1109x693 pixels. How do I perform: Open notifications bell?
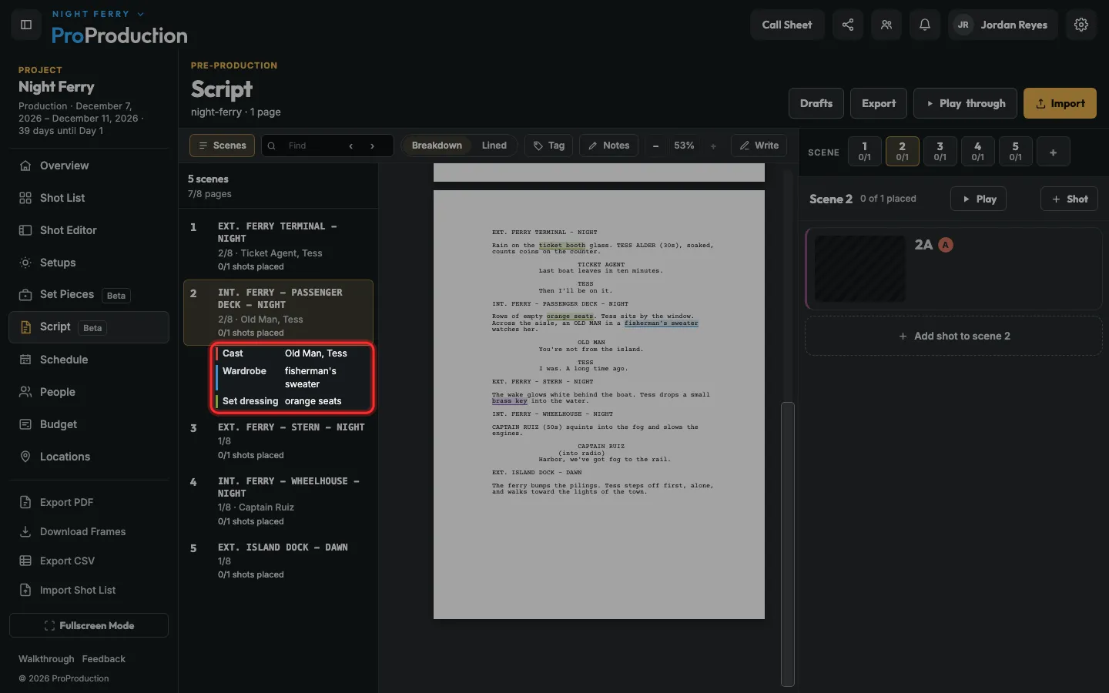925,25
